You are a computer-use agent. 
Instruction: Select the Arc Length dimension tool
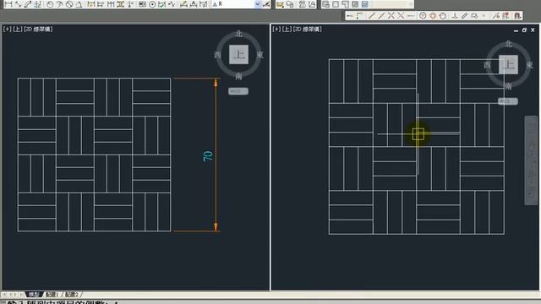click(28, 4)
